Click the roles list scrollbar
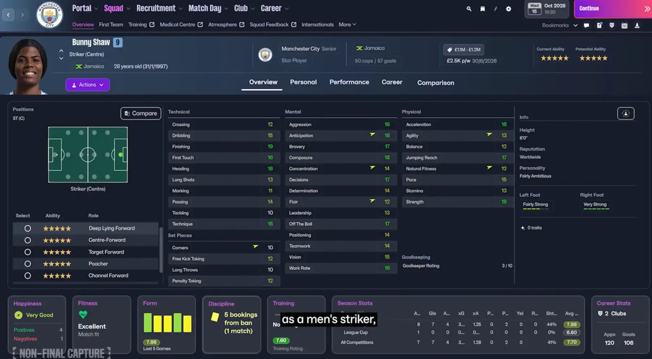652x359 pixels. [x=161, y=249]
